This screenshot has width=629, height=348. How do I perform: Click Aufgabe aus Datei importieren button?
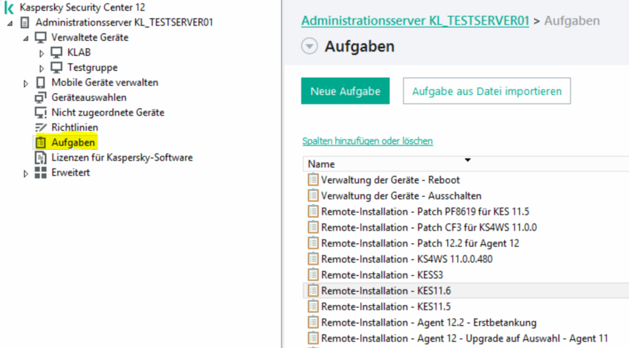(486, 91)
